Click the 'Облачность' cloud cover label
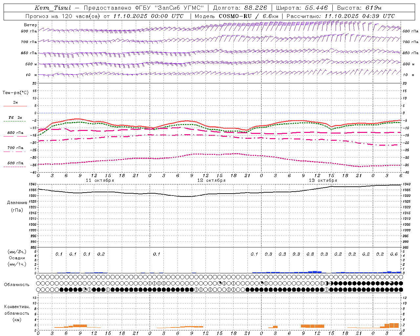The image size is (420, 336). (17, 285)
